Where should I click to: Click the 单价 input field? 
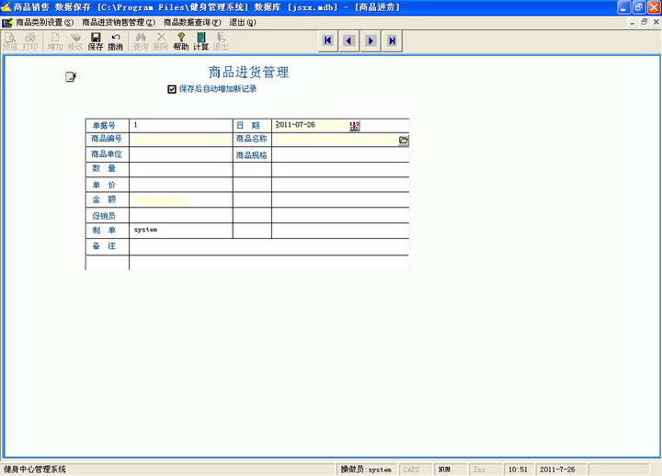point(181,185)
